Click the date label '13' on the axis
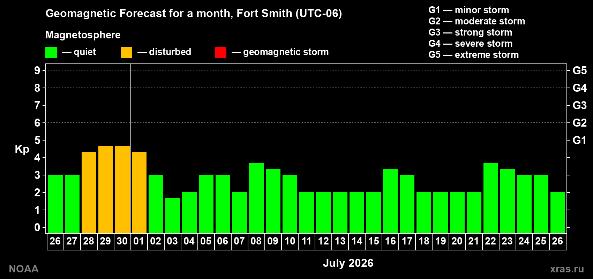This screenshot has height=279, width=593. [340, 241]
